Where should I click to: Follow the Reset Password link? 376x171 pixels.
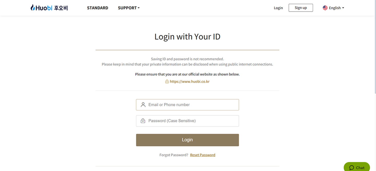[203, 155]
